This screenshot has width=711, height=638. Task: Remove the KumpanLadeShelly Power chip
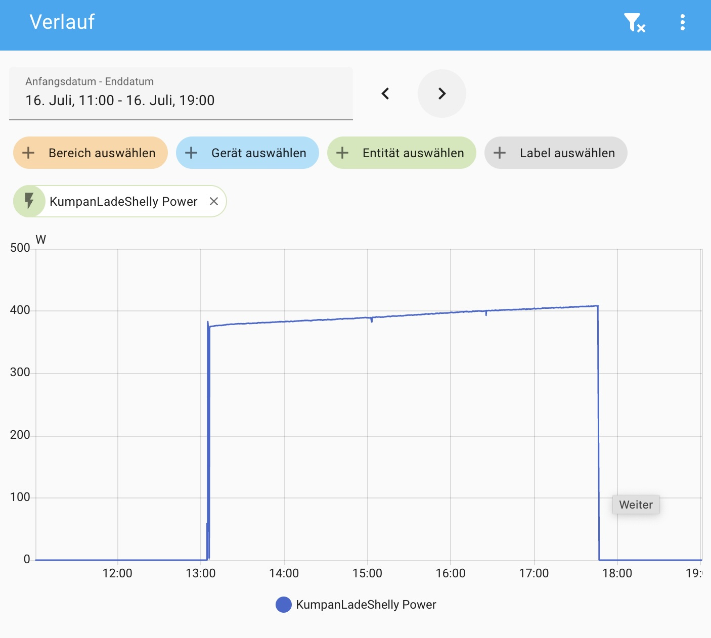click(x=214, y=201)
